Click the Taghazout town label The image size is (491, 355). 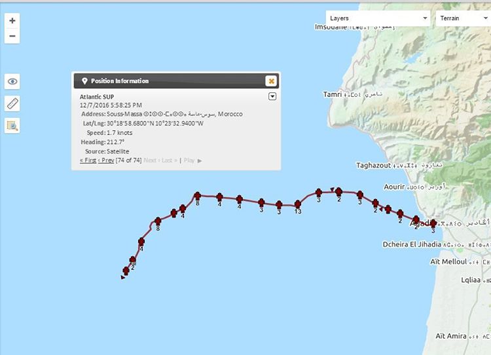point(375,165)
